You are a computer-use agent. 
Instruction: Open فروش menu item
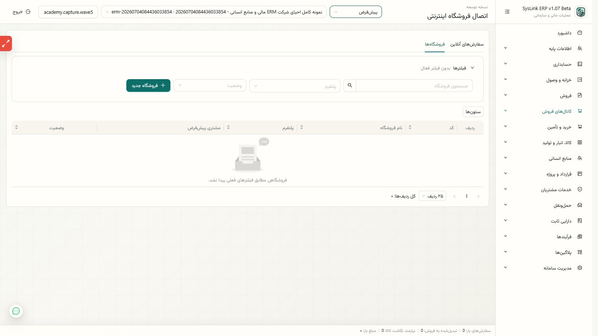[x=544, y=96]
